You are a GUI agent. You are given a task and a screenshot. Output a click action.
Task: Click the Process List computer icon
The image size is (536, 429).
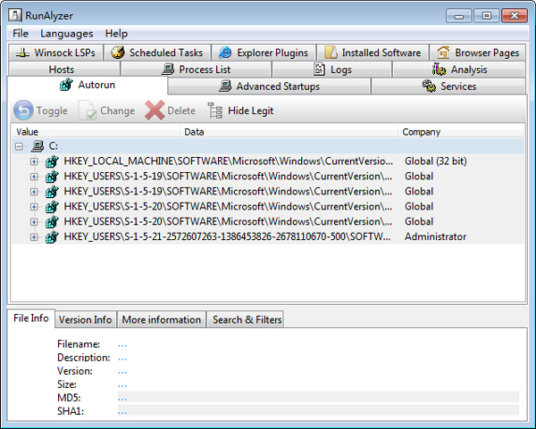pos(168,70)
